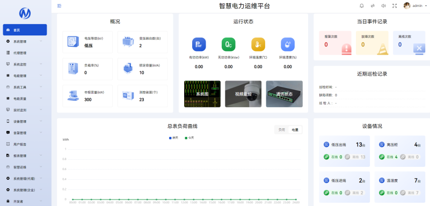Click blue 环境湿度 droplet icon
Viewport: 430px width, 206px height.
(288, 45)
